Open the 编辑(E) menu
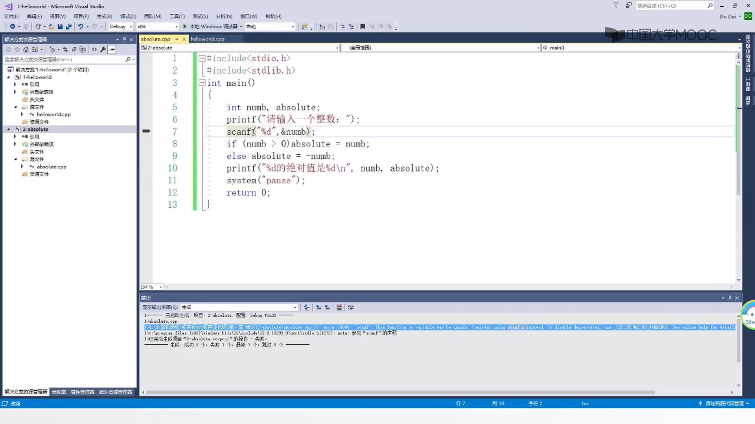Screen dimensions: 755x424 (x=34, y=16)
